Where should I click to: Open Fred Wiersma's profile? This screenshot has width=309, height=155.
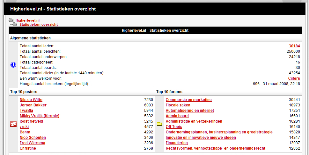[33, 143]
